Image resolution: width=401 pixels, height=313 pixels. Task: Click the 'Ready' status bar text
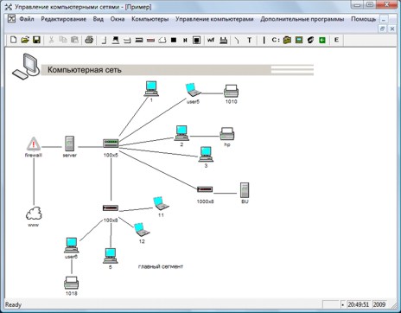13,304
